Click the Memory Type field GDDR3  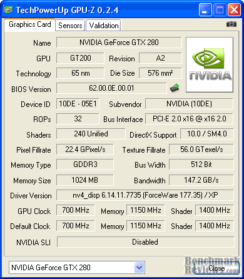point(85,165)
